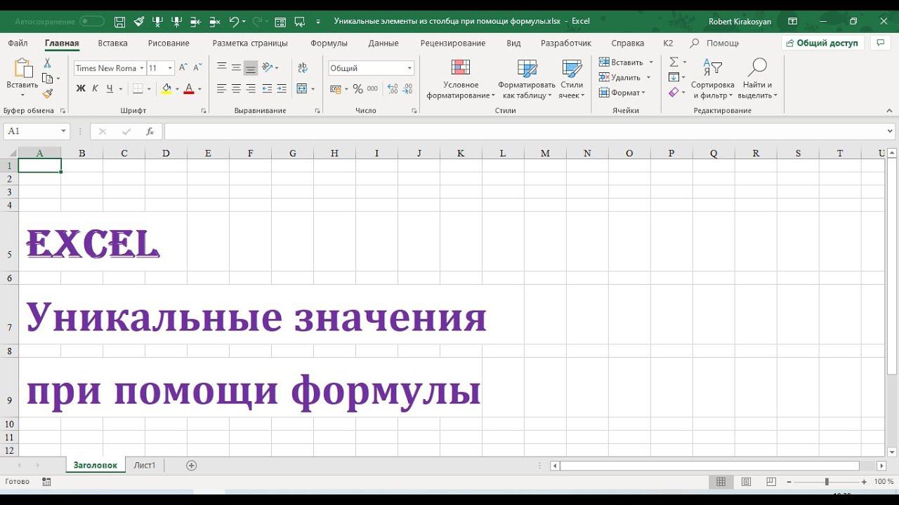
Task: Open the number format dropdown Общий
Action: tap(409, 68)
